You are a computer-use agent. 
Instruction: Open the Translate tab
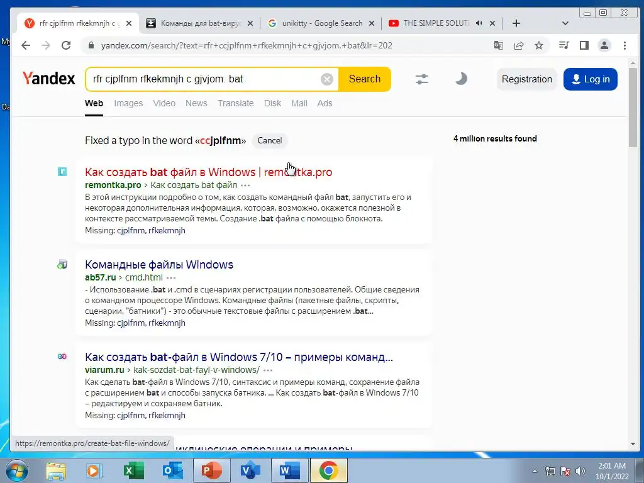click(x=236, y=104)
